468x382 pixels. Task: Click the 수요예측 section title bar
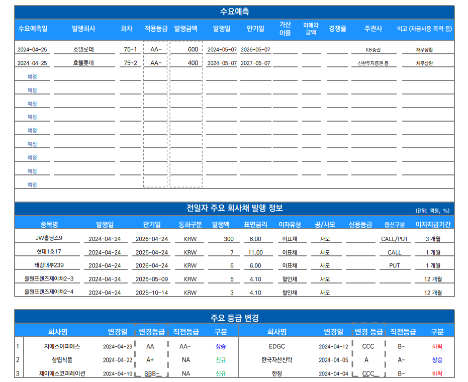point(234,12)
